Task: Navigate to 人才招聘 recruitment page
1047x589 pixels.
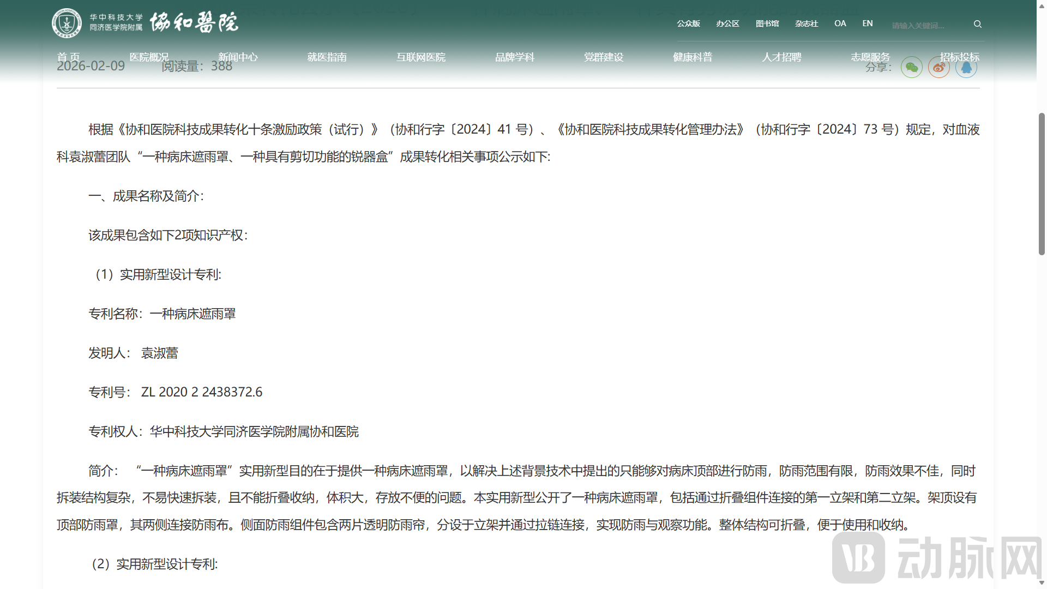Action: [x=781, y=57]
